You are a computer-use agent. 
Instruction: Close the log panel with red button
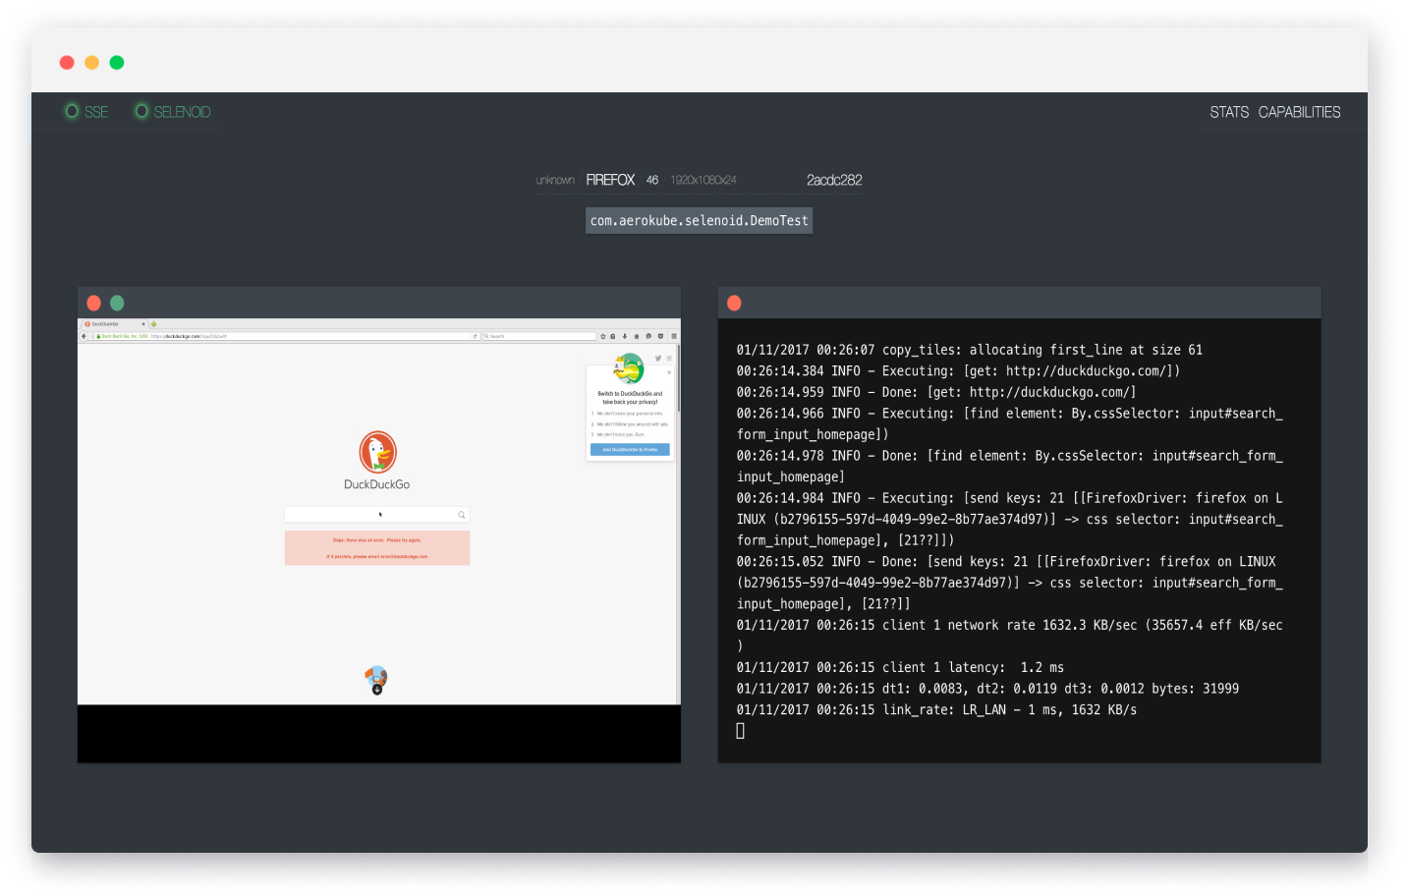(x=734, y=304)
